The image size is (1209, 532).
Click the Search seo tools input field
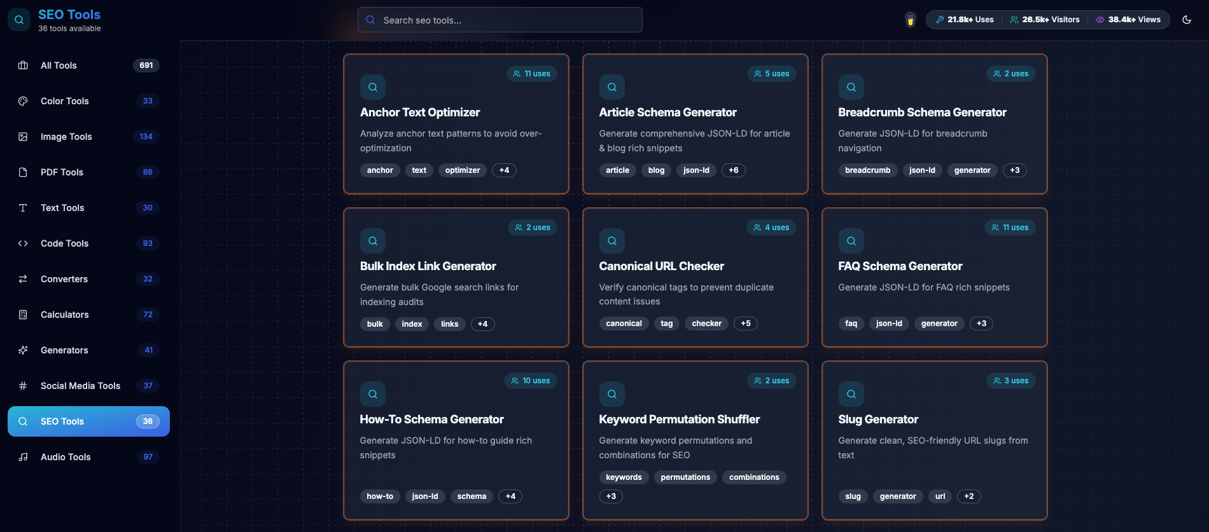(500, 20)
